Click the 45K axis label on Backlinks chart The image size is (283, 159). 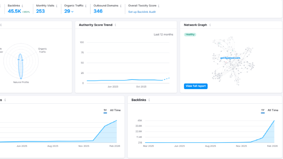[x=140, y=120]
